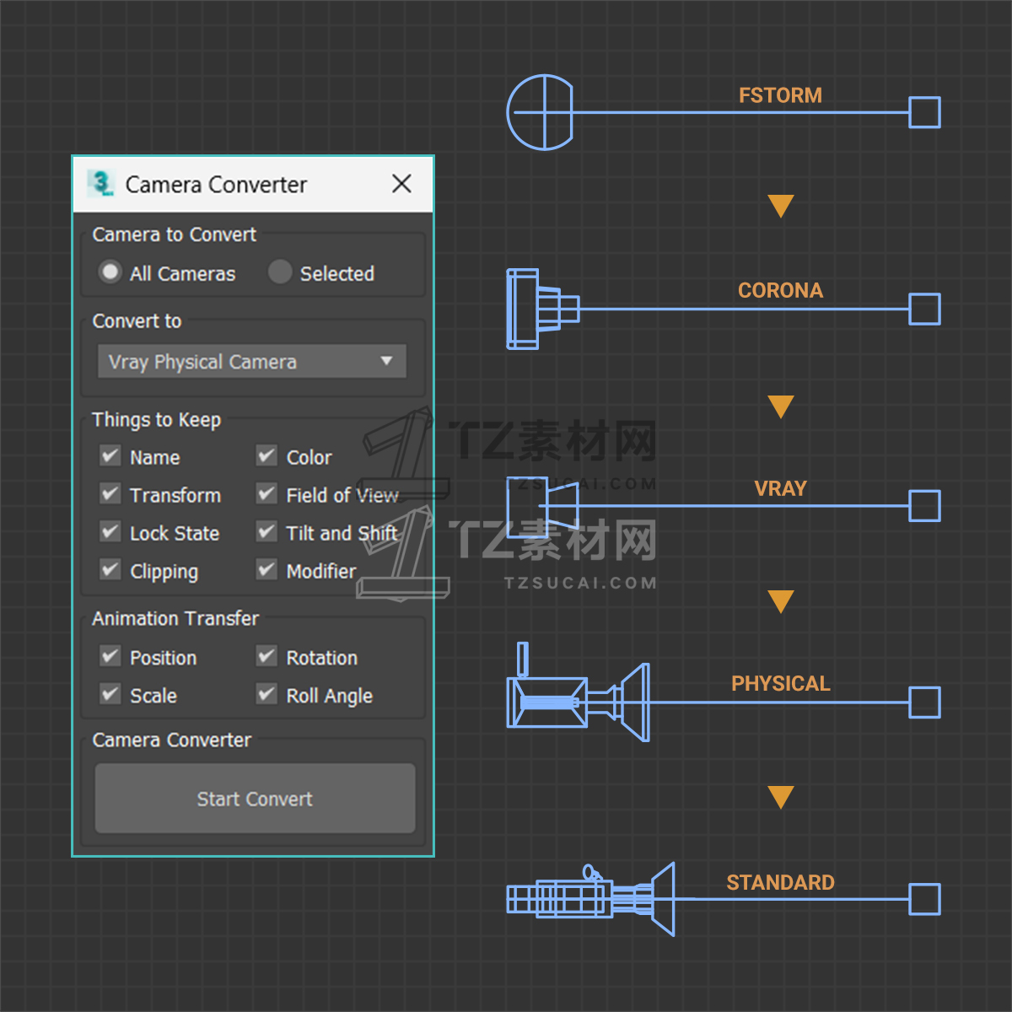Click the PHYSICAL label
Screen dimensions: 1012x1012
tap(780, 683)
